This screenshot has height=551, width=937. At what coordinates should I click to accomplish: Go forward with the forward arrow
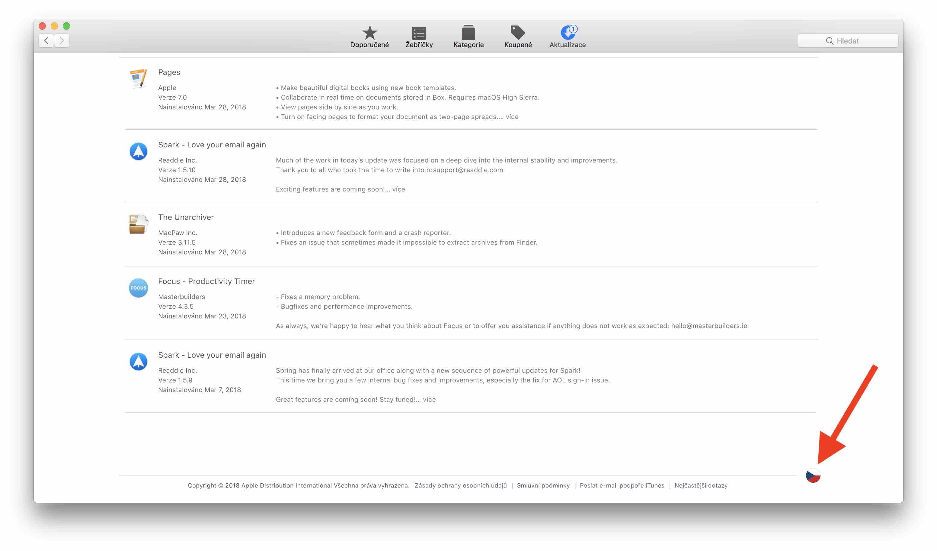[62, 40]
